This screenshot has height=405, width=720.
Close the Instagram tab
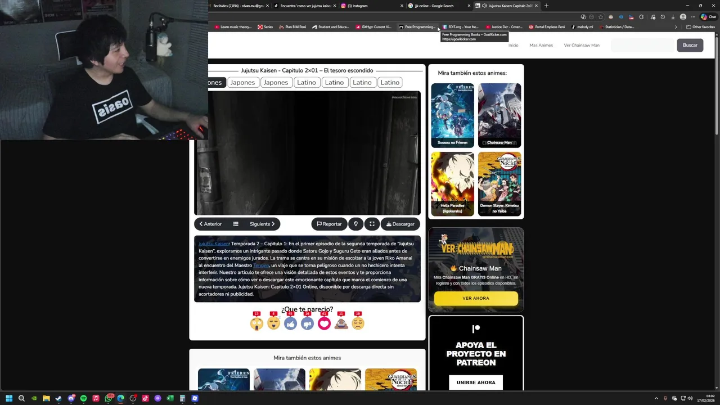pos(402,6)
